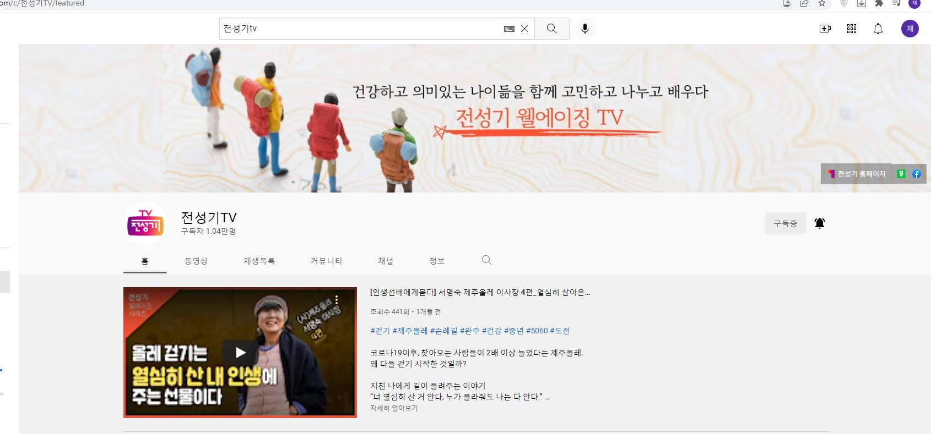Image resolution: width=931 pixels, height=434 pixels.
Task: Expand description with 자세히 알아보기
Action: coord(394,408)
